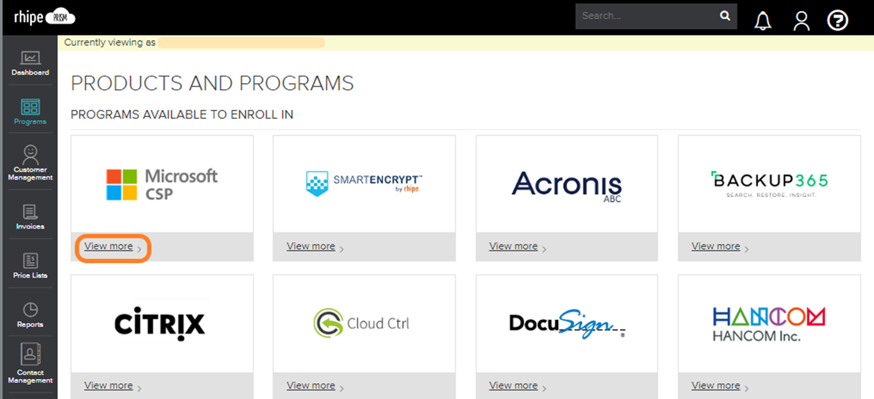Screen dimensions: 874x399
Task: Click View more under SmartEncrypt
Action: point(311,246)
